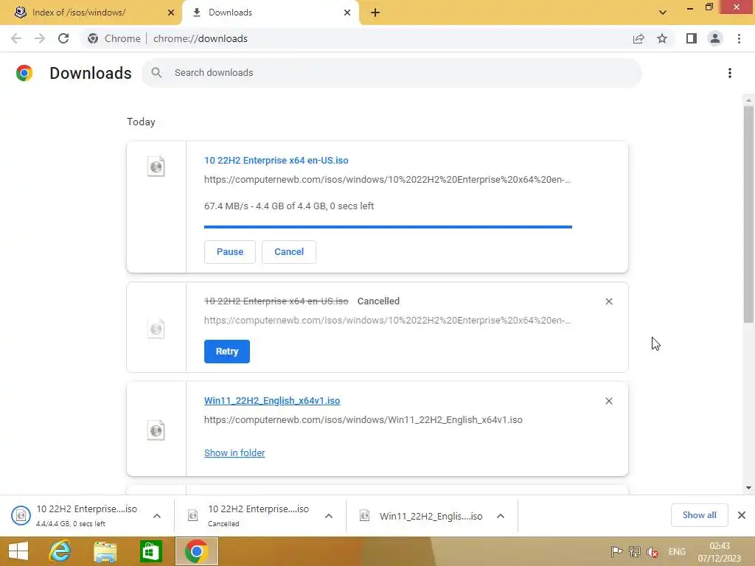755x566 pixels.
Task: Click Show all on downloads shelf
Action: point(699,515)
